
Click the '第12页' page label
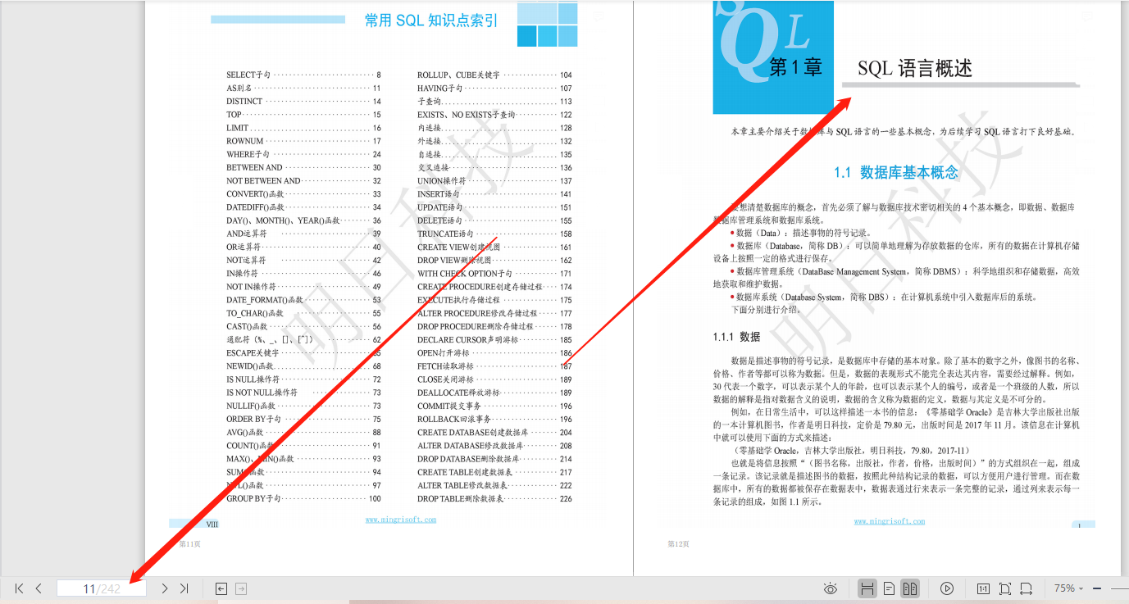click(678, 543)
